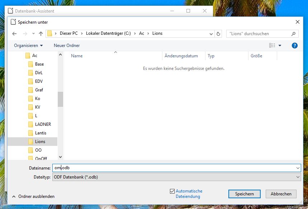Select the KV folder
This screenshot has width=308, height=209.
pos(34,107)
